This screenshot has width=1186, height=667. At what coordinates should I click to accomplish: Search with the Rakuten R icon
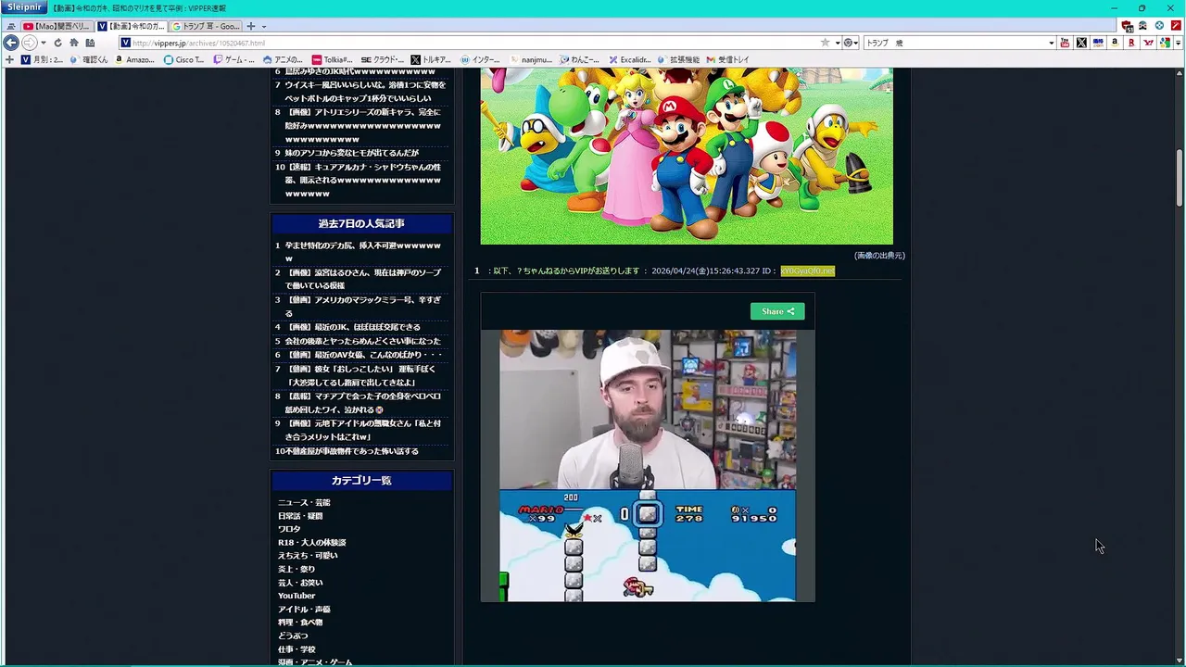[1131, 43]
